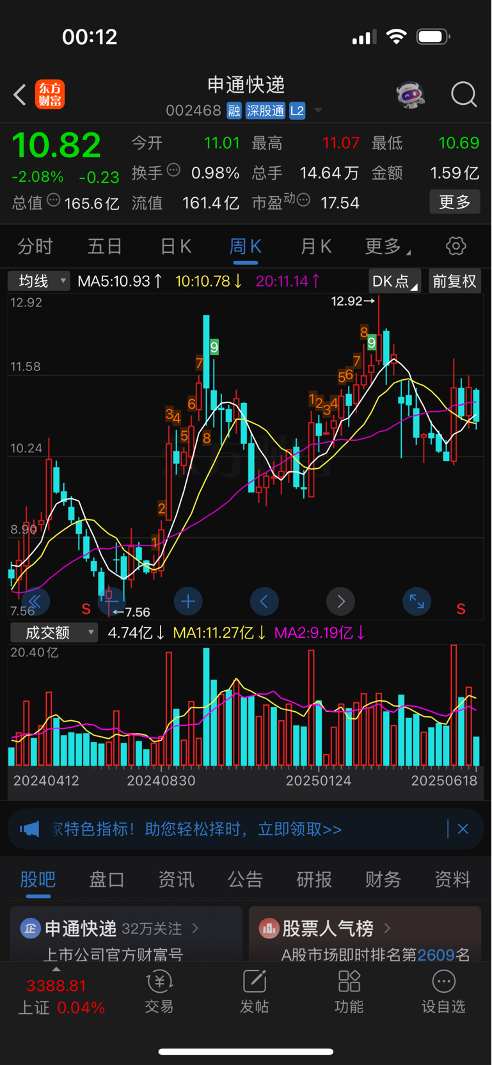Tap the 7.56 low price marker

[131, 612]
